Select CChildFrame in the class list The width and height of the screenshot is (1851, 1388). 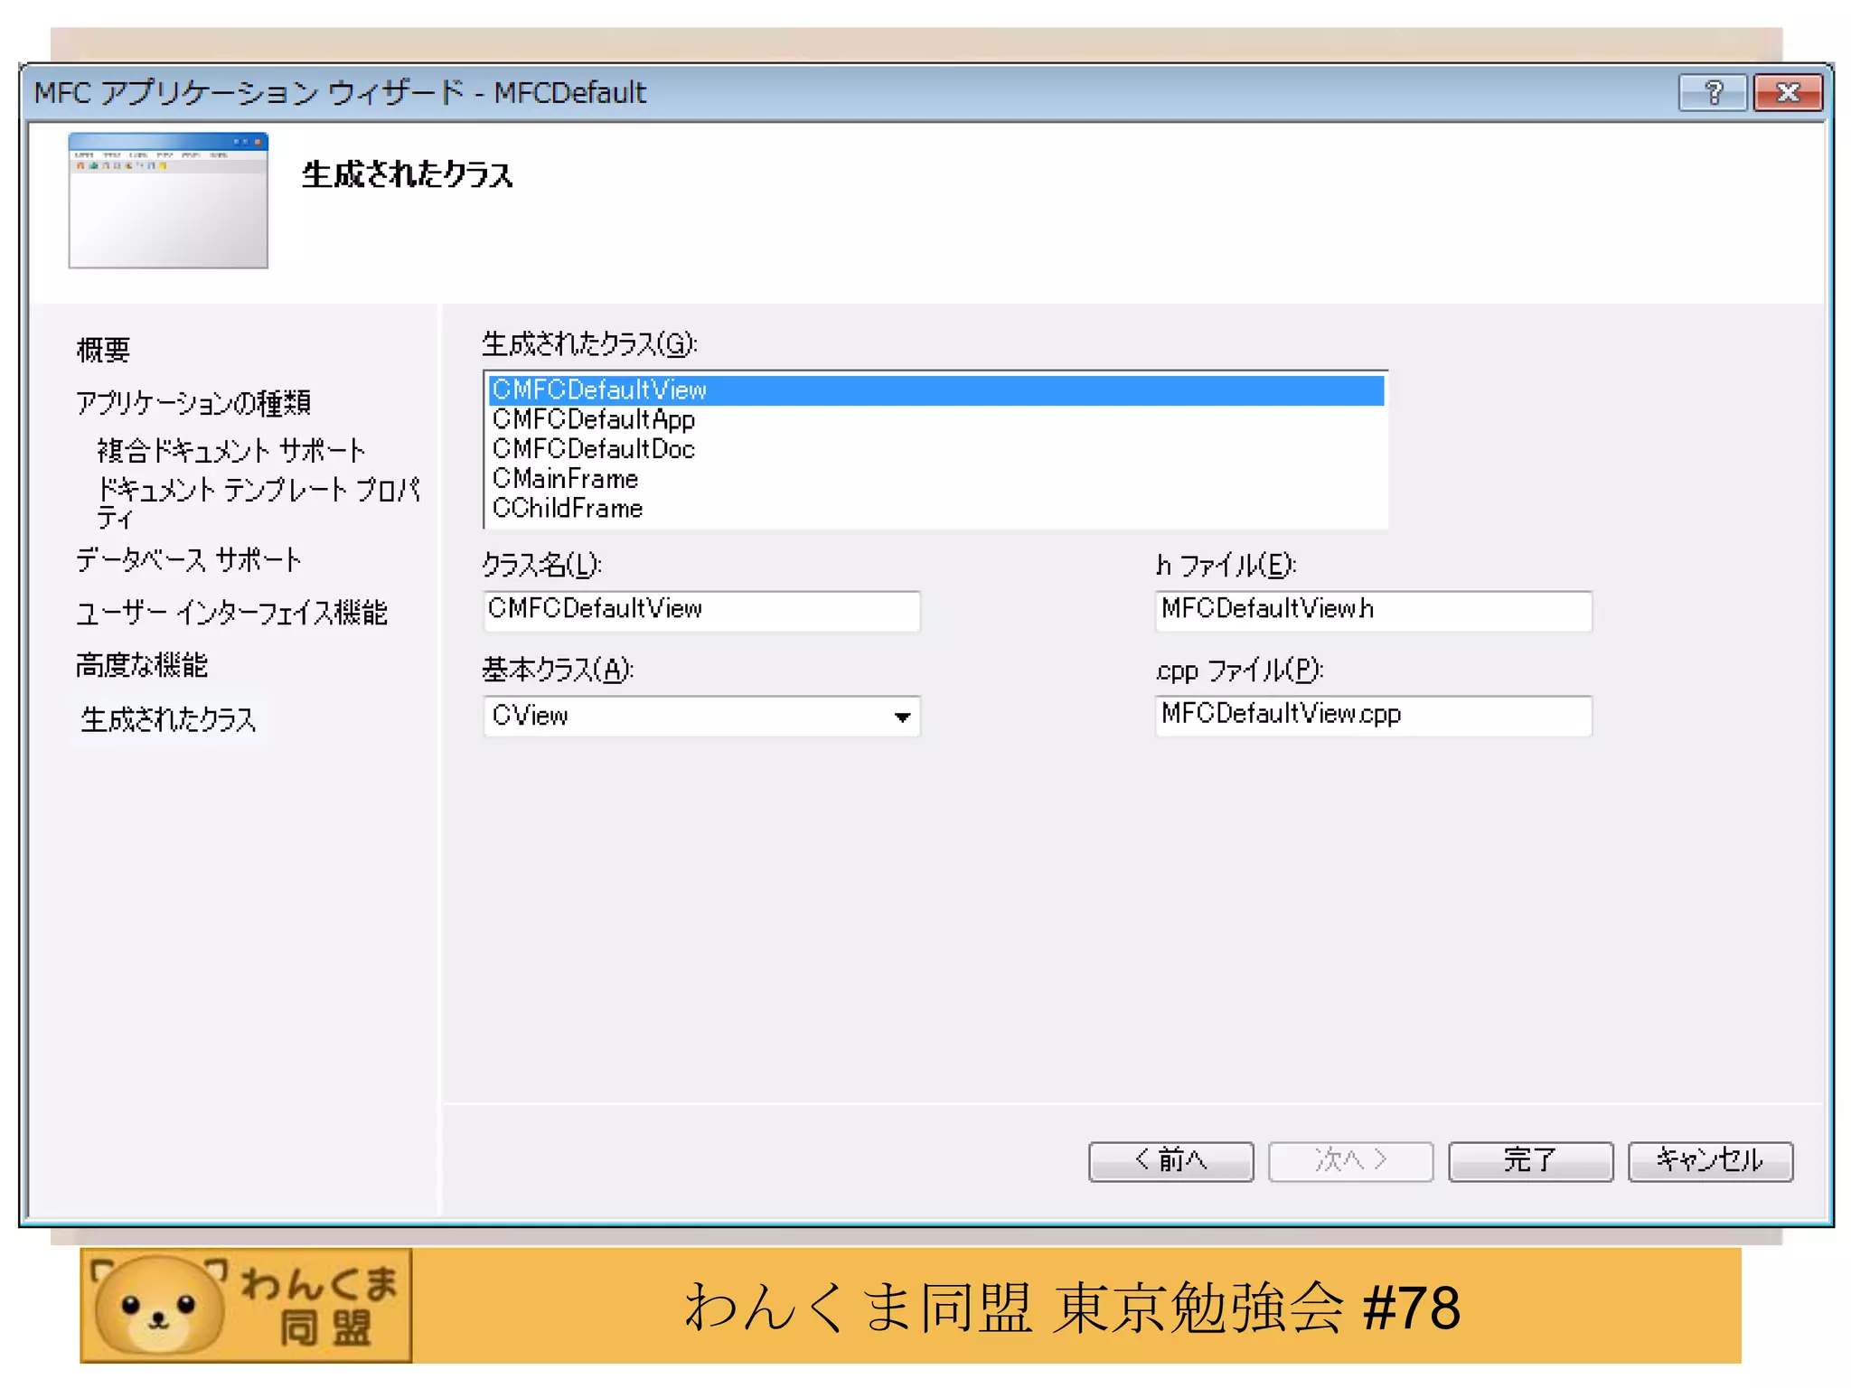568,509
